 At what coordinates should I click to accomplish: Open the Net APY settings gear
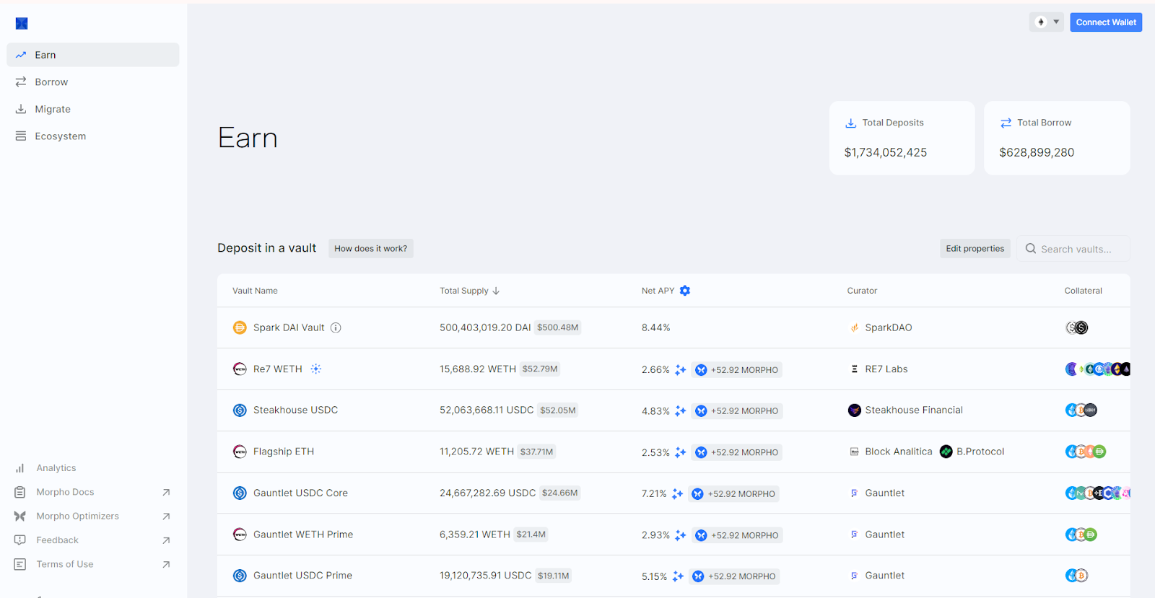tap(685, 291)
